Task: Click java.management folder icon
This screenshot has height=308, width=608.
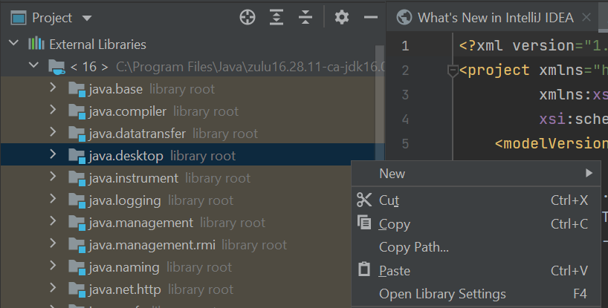Action: [77, 223]
